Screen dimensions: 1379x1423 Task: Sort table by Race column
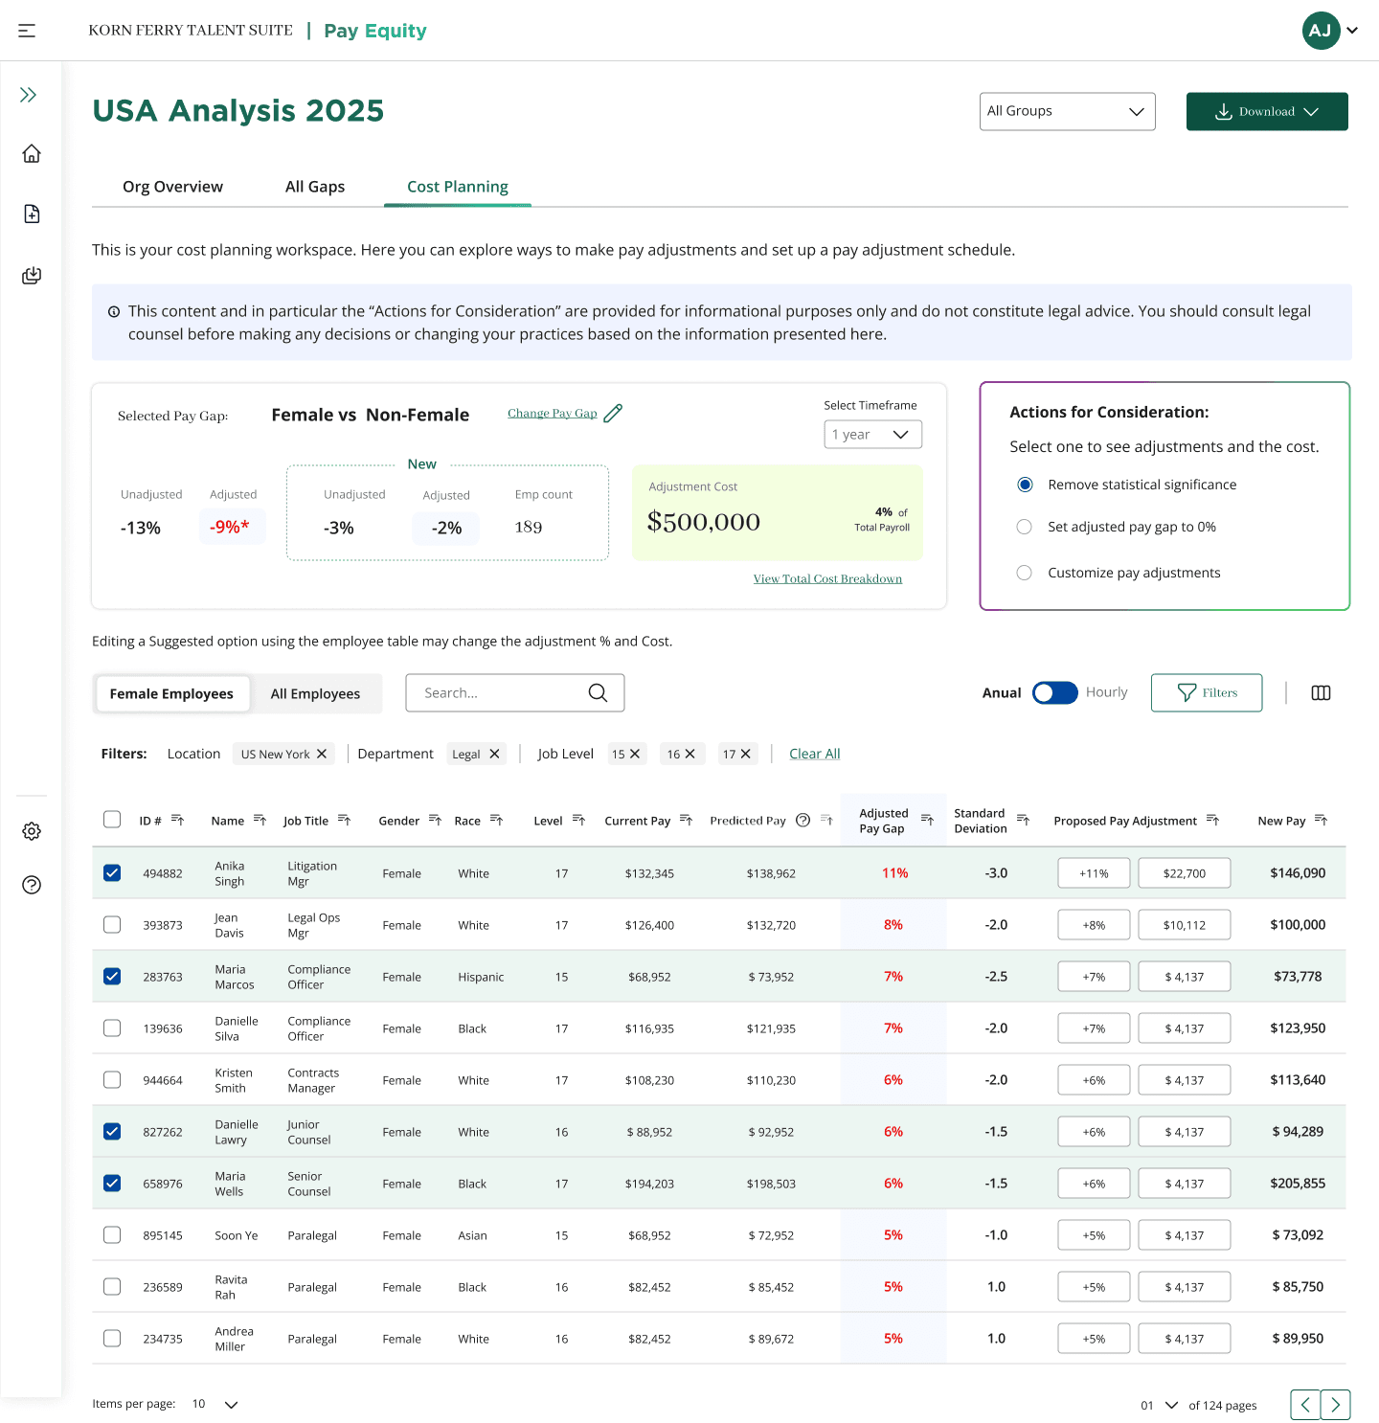tap(496, 820)
